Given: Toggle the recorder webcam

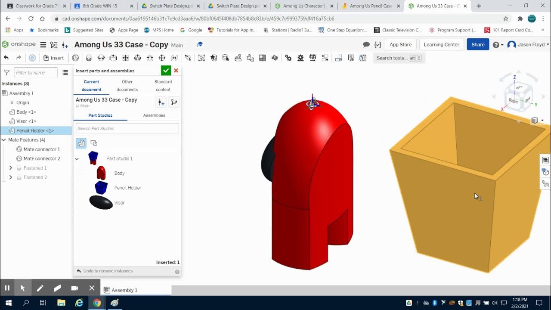Looking at the screenshot, I should (74, 288).
